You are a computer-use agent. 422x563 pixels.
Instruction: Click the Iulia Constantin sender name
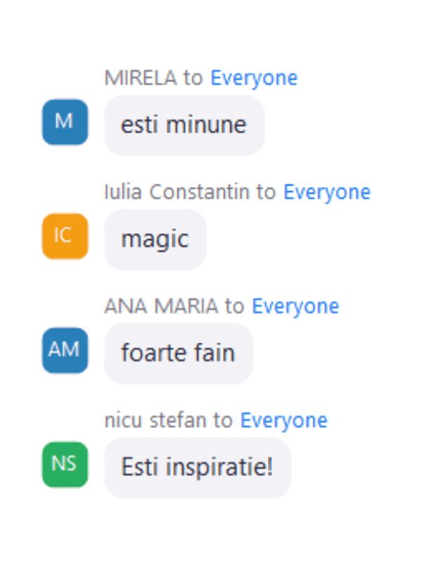coord(177,192)
